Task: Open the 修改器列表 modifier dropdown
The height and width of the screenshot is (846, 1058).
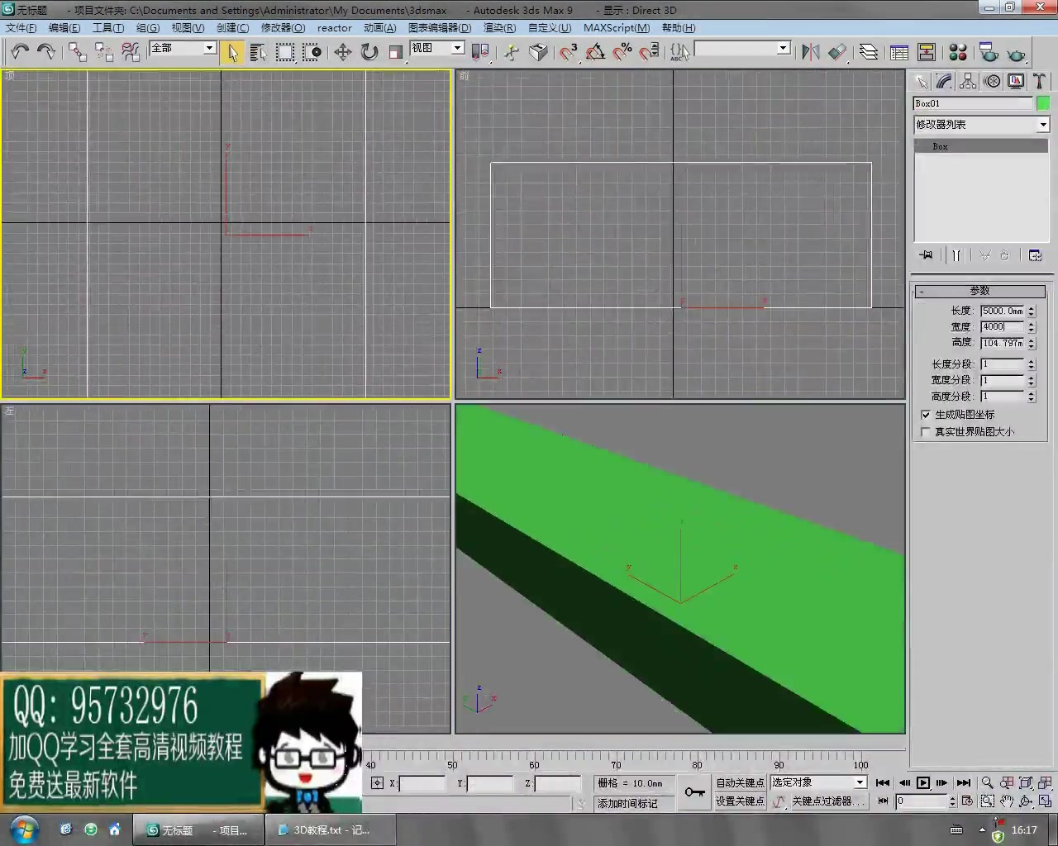Action: (1042, 124)
